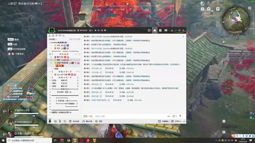255x143 pixels.
Task: Click the send enter arrow icon
Action: (169, 116)
